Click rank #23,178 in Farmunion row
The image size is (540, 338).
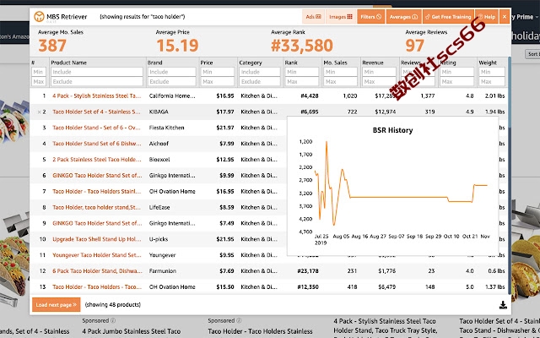pos(308,270)
